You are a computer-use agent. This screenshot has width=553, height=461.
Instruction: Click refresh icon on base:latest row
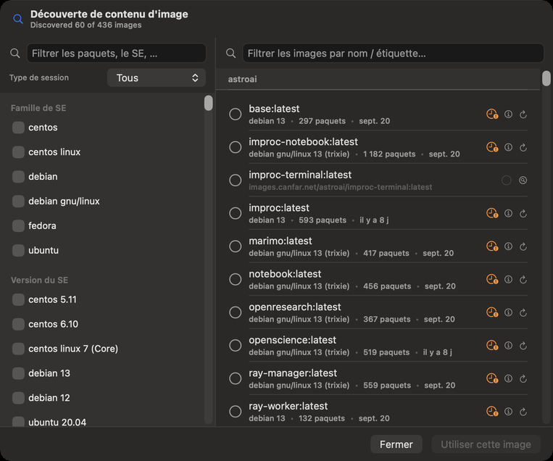pyautogui.click(x=523, y=115)
